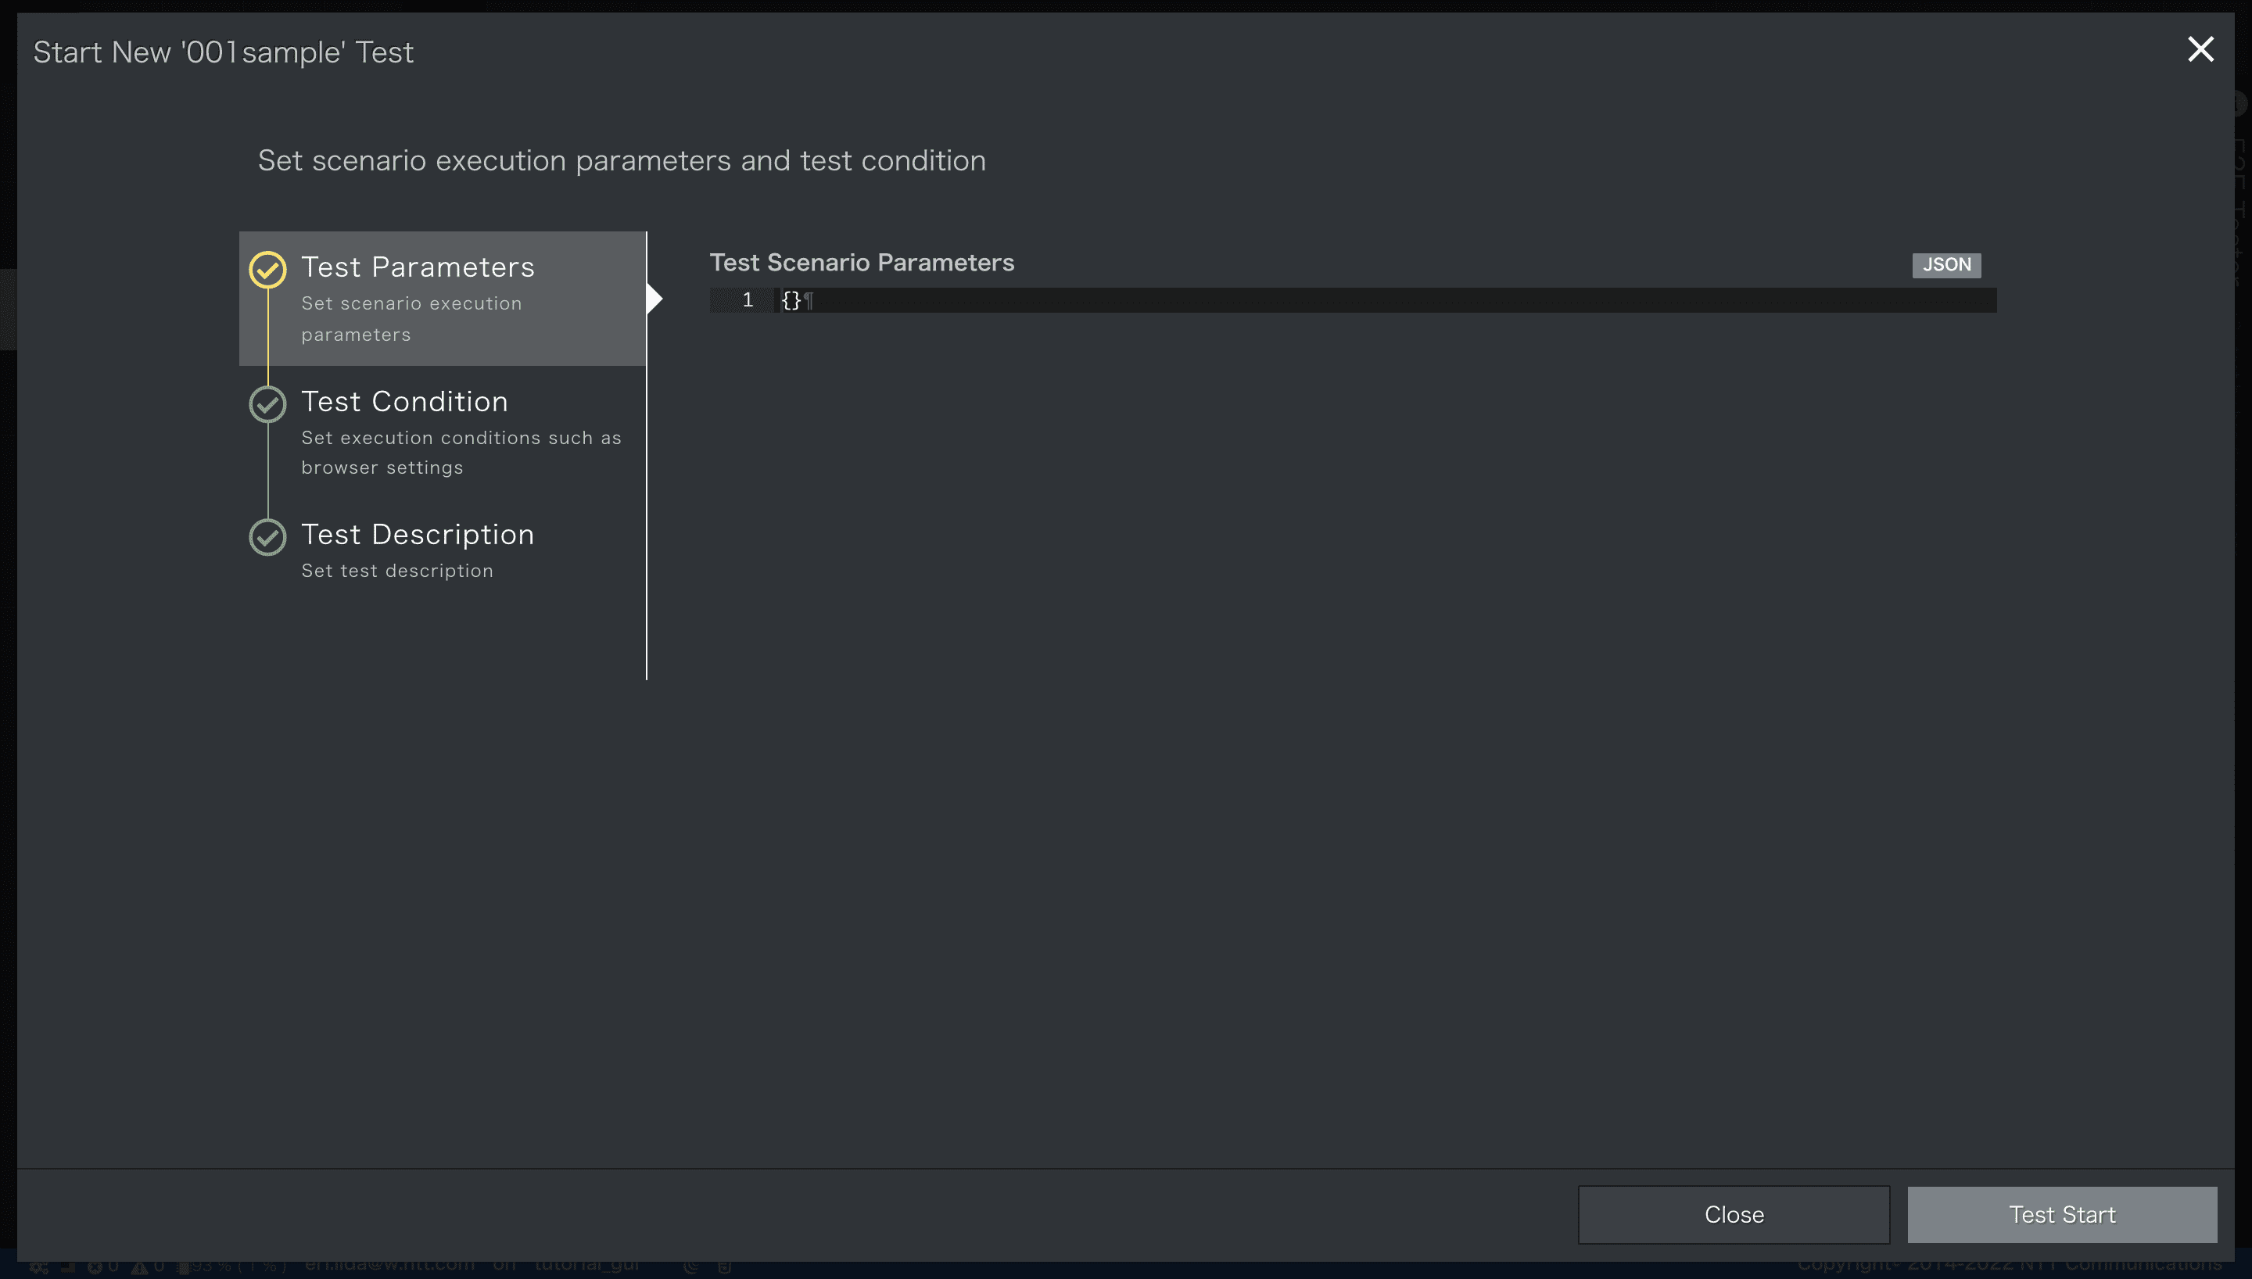The image size is (2252, 1279).
Task: Click the JSON format badge
Action: pyautogui.click(x=1946, y=265)
